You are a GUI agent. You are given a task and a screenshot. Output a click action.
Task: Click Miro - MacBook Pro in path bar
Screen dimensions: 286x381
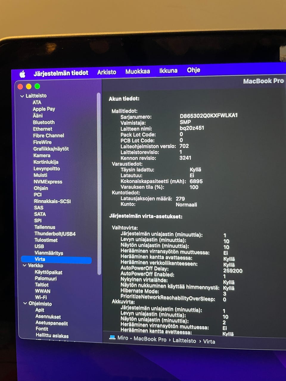point(142,338)
